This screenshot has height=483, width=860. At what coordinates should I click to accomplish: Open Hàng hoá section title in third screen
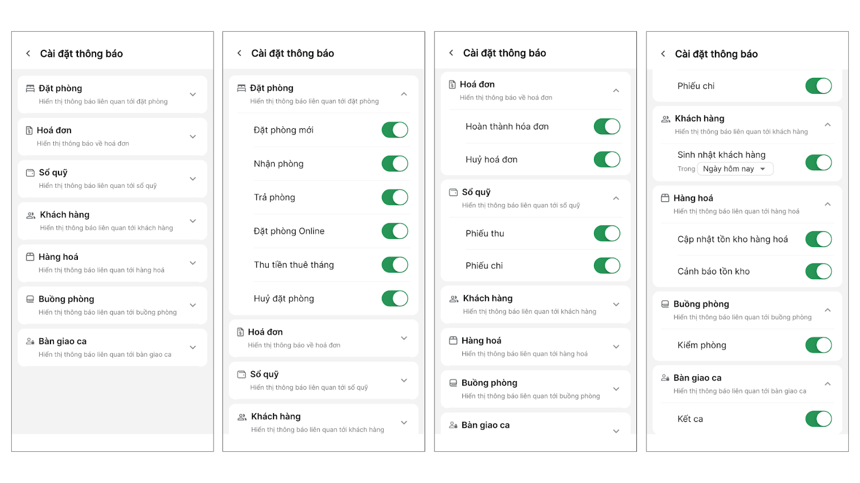(x=481, y=341)
